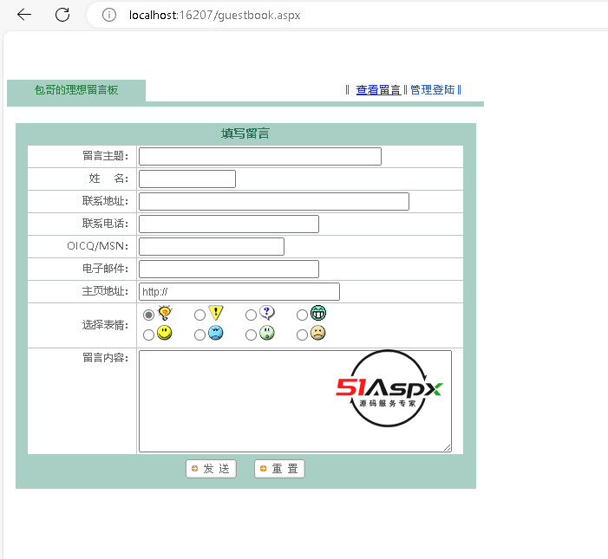Open the 查看留言 link
The image size is (608, 559).
(378, 90)
